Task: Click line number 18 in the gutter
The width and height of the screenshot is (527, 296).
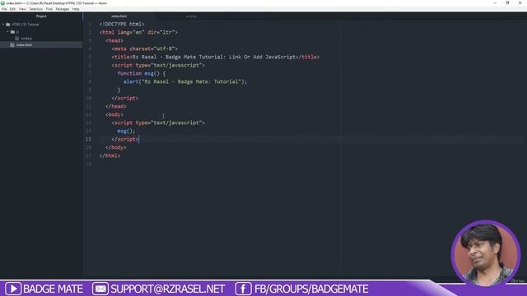Action: click(x=88, y=164)
